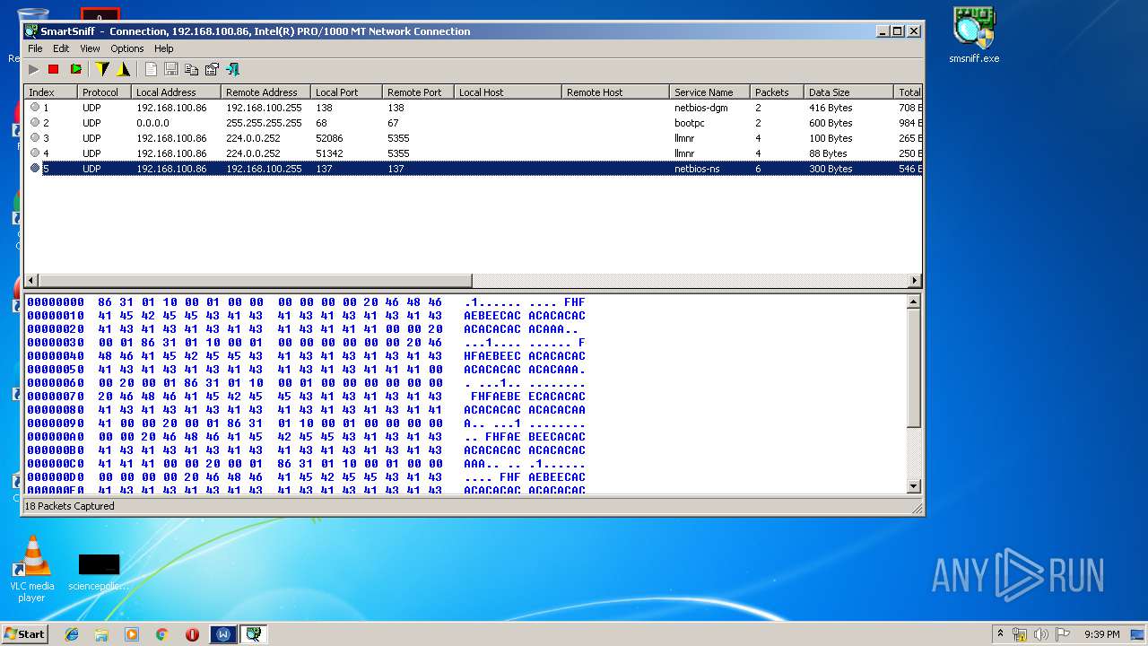Copy selected items with the copy icon
This screenshot has width=1148, height=646.
(x=191, y=69)
